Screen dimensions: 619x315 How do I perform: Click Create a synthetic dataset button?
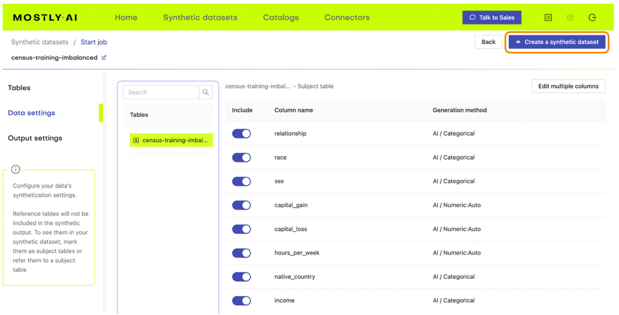[x=557, y=42]
